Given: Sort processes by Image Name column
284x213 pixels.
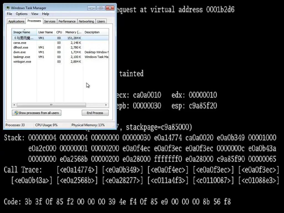Looking at the screenshot, I should click(24, 32).
